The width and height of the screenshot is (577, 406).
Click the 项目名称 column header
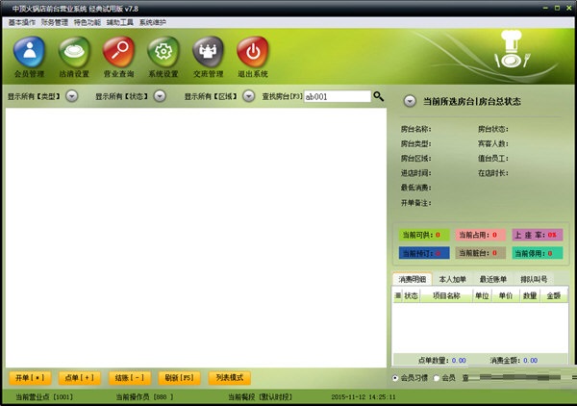[x=446, y=295]
